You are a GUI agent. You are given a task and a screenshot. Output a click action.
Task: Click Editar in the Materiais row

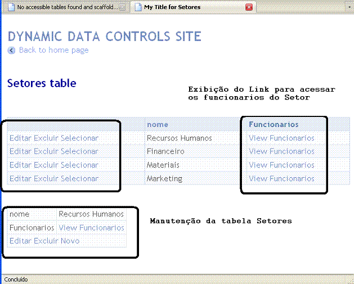click(21, 165)
